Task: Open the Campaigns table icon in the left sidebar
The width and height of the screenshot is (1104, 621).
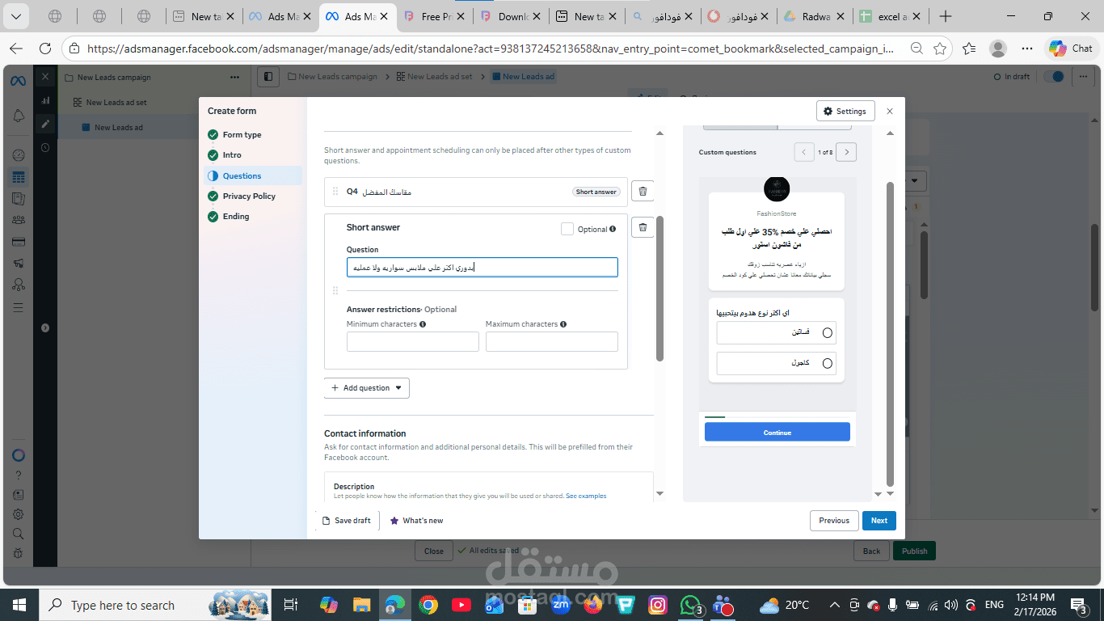Action: (x=19, y=177)
